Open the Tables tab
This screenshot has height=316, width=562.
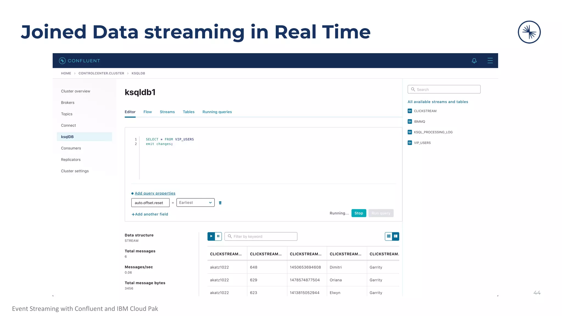point(189,112)
